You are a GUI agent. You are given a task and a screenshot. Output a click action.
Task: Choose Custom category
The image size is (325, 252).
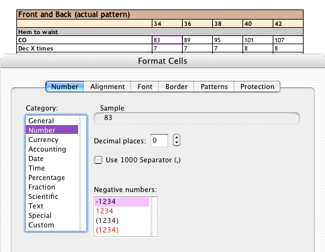52,225
